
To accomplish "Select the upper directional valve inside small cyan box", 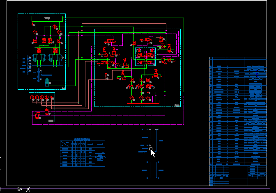I will (145, 55).
